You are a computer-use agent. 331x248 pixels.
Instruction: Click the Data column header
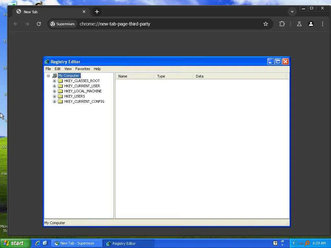point(239,76)
